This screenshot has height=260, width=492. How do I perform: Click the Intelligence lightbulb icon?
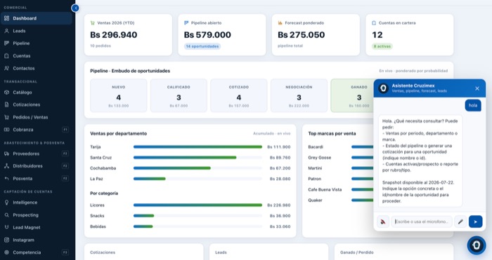pos(6,203)
